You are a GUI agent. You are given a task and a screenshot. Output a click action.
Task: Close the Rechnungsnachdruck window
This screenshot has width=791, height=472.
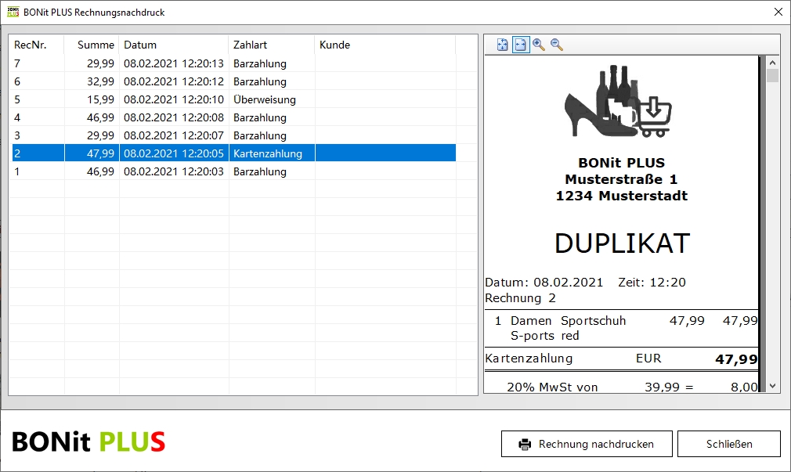click(x=778, y=12)
